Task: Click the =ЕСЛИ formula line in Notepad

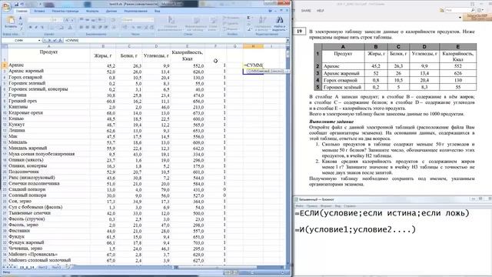Action: point(382,213)
